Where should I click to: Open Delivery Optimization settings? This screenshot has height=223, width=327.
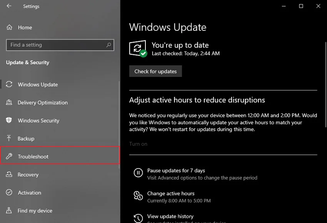[x=60, y=102]
